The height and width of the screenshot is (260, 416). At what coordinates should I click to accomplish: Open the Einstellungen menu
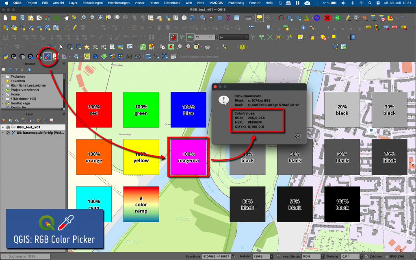(93, 3)
